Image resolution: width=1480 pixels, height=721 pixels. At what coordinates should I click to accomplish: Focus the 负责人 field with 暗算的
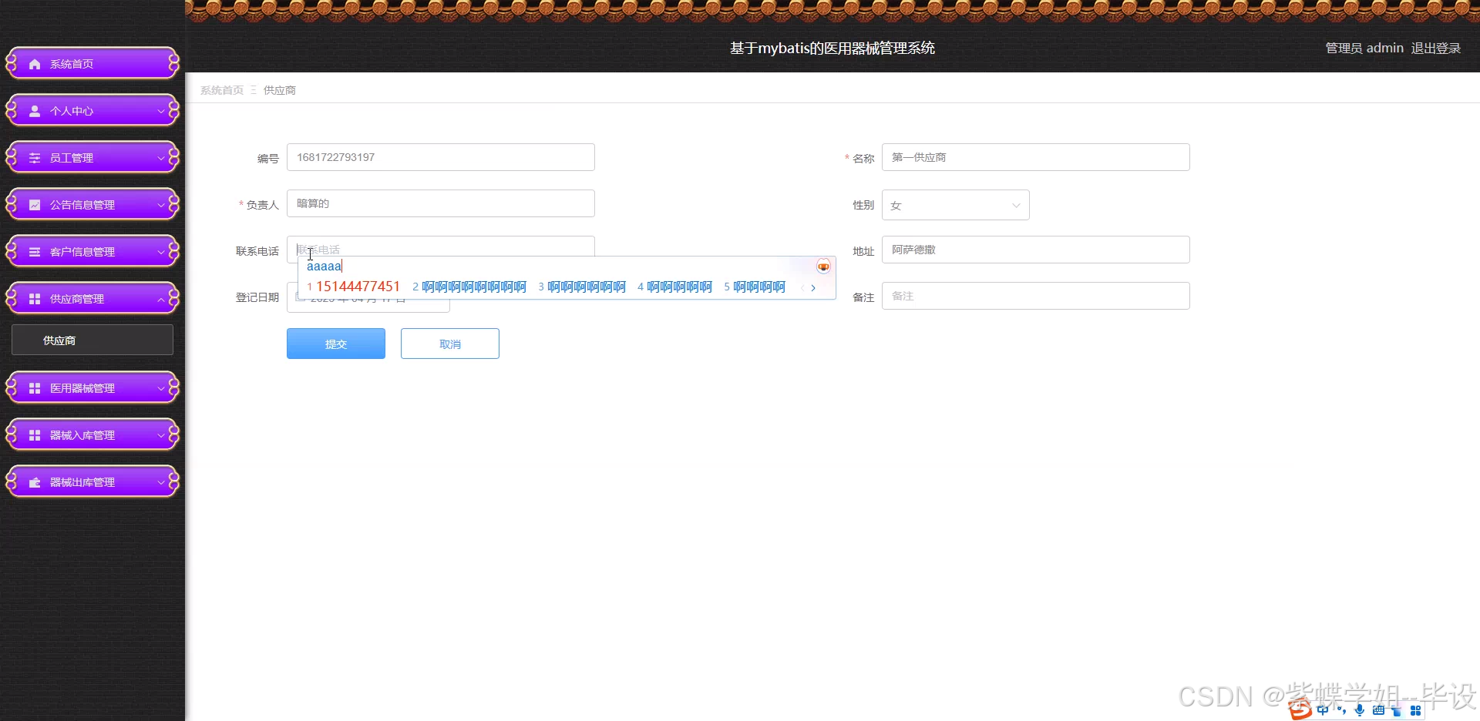click(441, 203)
